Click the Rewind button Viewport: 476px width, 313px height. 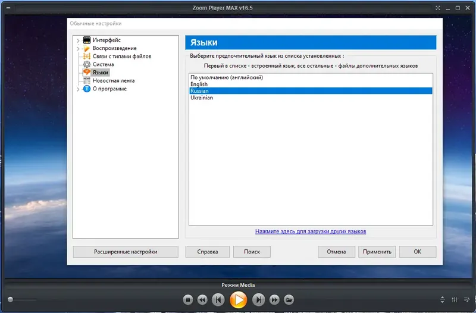coord(202,300)
